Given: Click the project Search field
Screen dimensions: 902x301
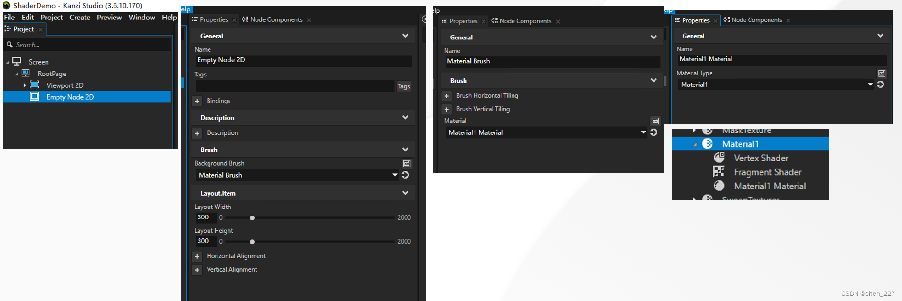Looking at the screenshot, I should coord(87,45).
